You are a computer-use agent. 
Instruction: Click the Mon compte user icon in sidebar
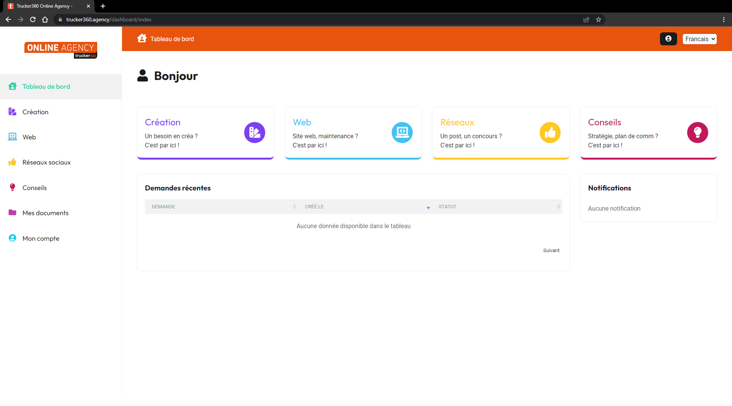13,238
